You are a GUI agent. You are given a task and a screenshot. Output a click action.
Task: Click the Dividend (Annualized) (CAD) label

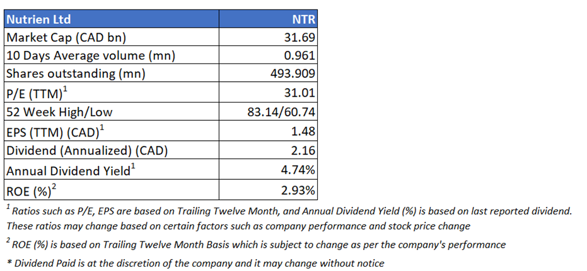coord(88,150)
